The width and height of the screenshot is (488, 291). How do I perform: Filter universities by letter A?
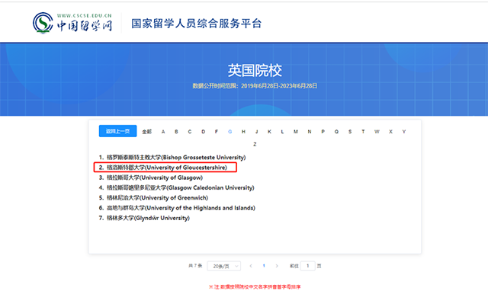coord(163,132)
